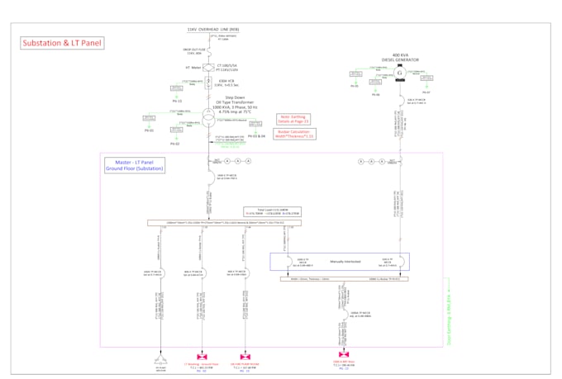Image resolution: width=562 pixels, height=379 pixels.
Task: Click the VCB breaker symbol box
Action: (208, 83)
